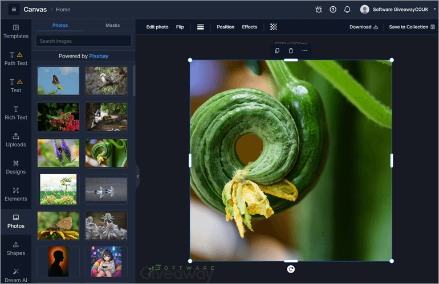Open the notifications bell
Screen dimensions: 439x284
(347, 10)
